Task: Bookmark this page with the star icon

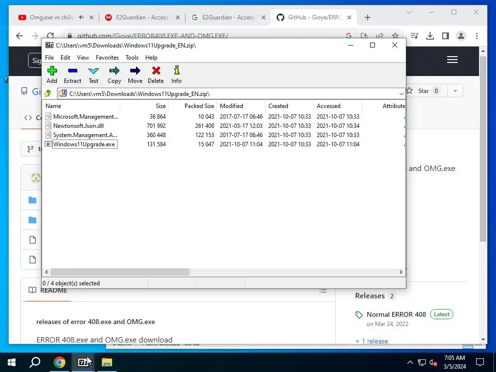Action: click(x=395, y=36)
